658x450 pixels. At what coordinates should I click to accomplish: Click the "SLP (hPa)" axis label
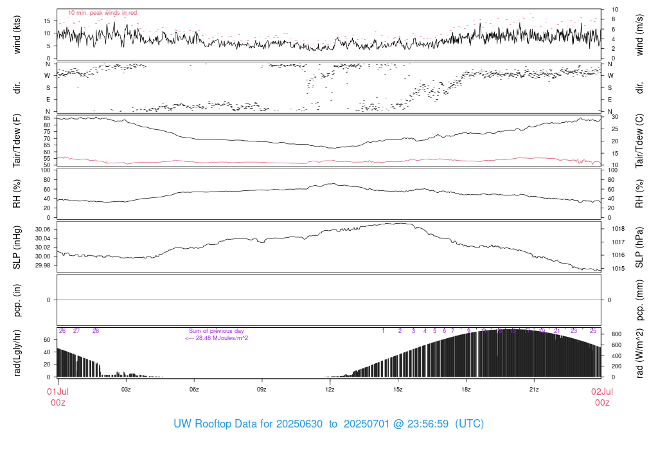639,248
